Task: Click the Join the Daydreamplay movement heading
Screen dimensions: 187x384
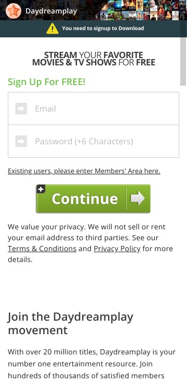Action: (71, 323)
